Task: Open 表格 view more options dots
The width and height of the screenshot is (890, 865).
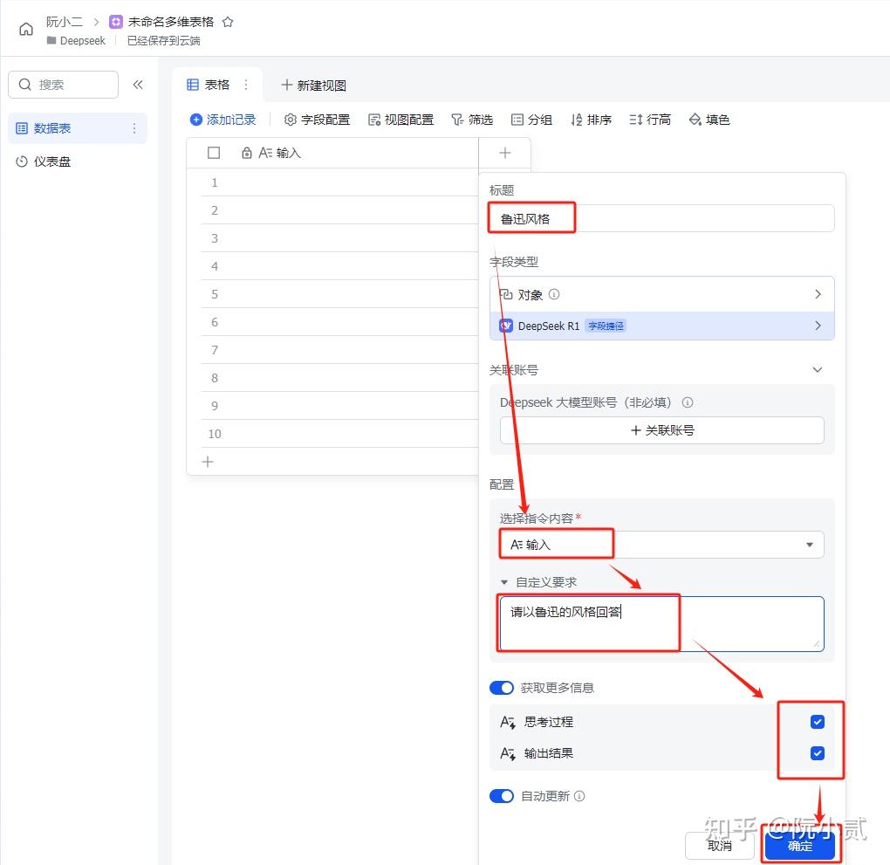Action: tap(246, 85)
